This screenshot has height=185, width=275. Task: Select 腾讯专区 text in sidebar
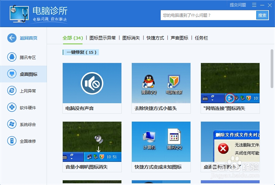pyautogui.click(x=28, y=57)
